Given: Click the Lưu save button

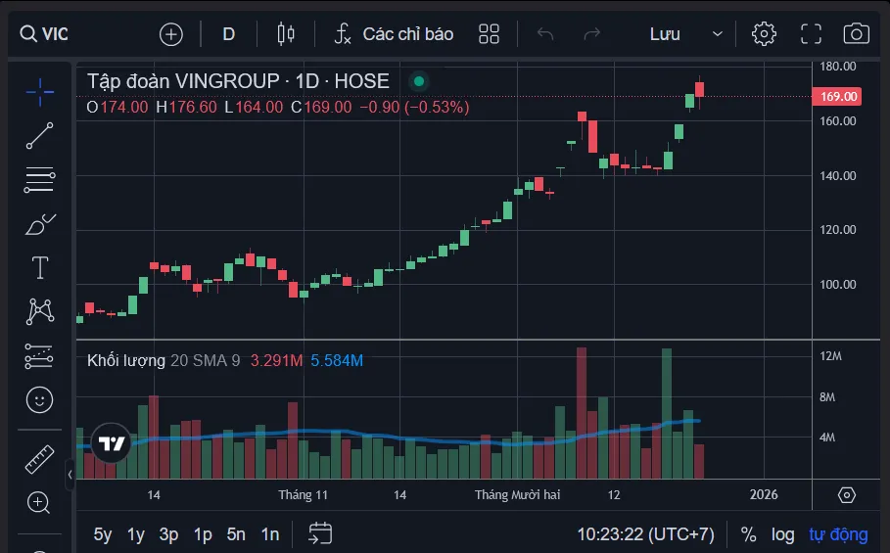Looking at the screenshot, I should point(665,34).
